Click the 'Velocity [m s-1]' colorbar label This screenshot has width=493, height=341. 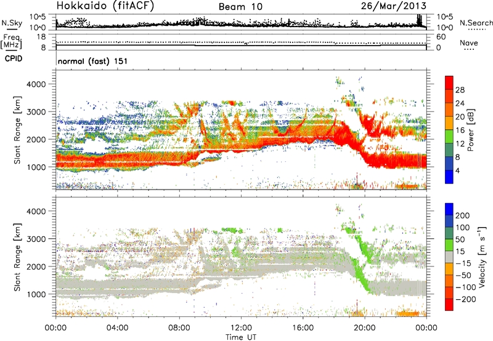(x=482, y=257)
